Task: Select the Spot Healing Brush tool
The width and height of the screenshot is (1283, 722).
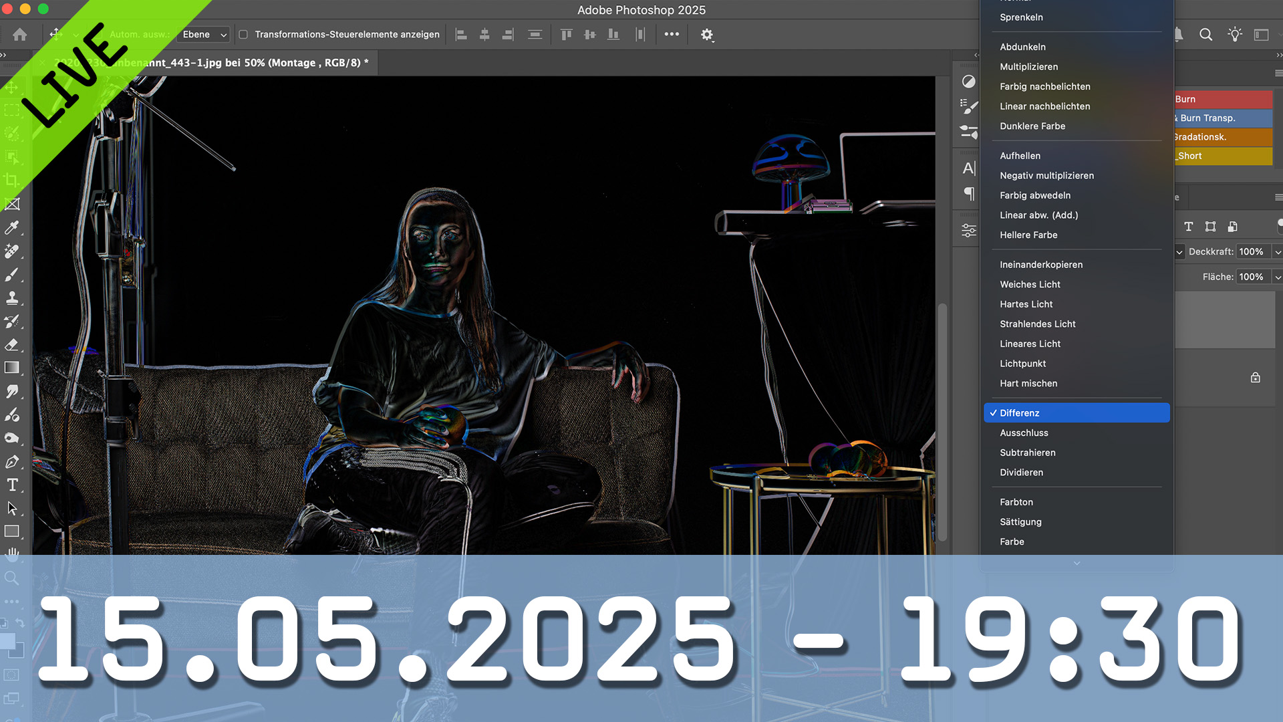Action: pos(12,251)
